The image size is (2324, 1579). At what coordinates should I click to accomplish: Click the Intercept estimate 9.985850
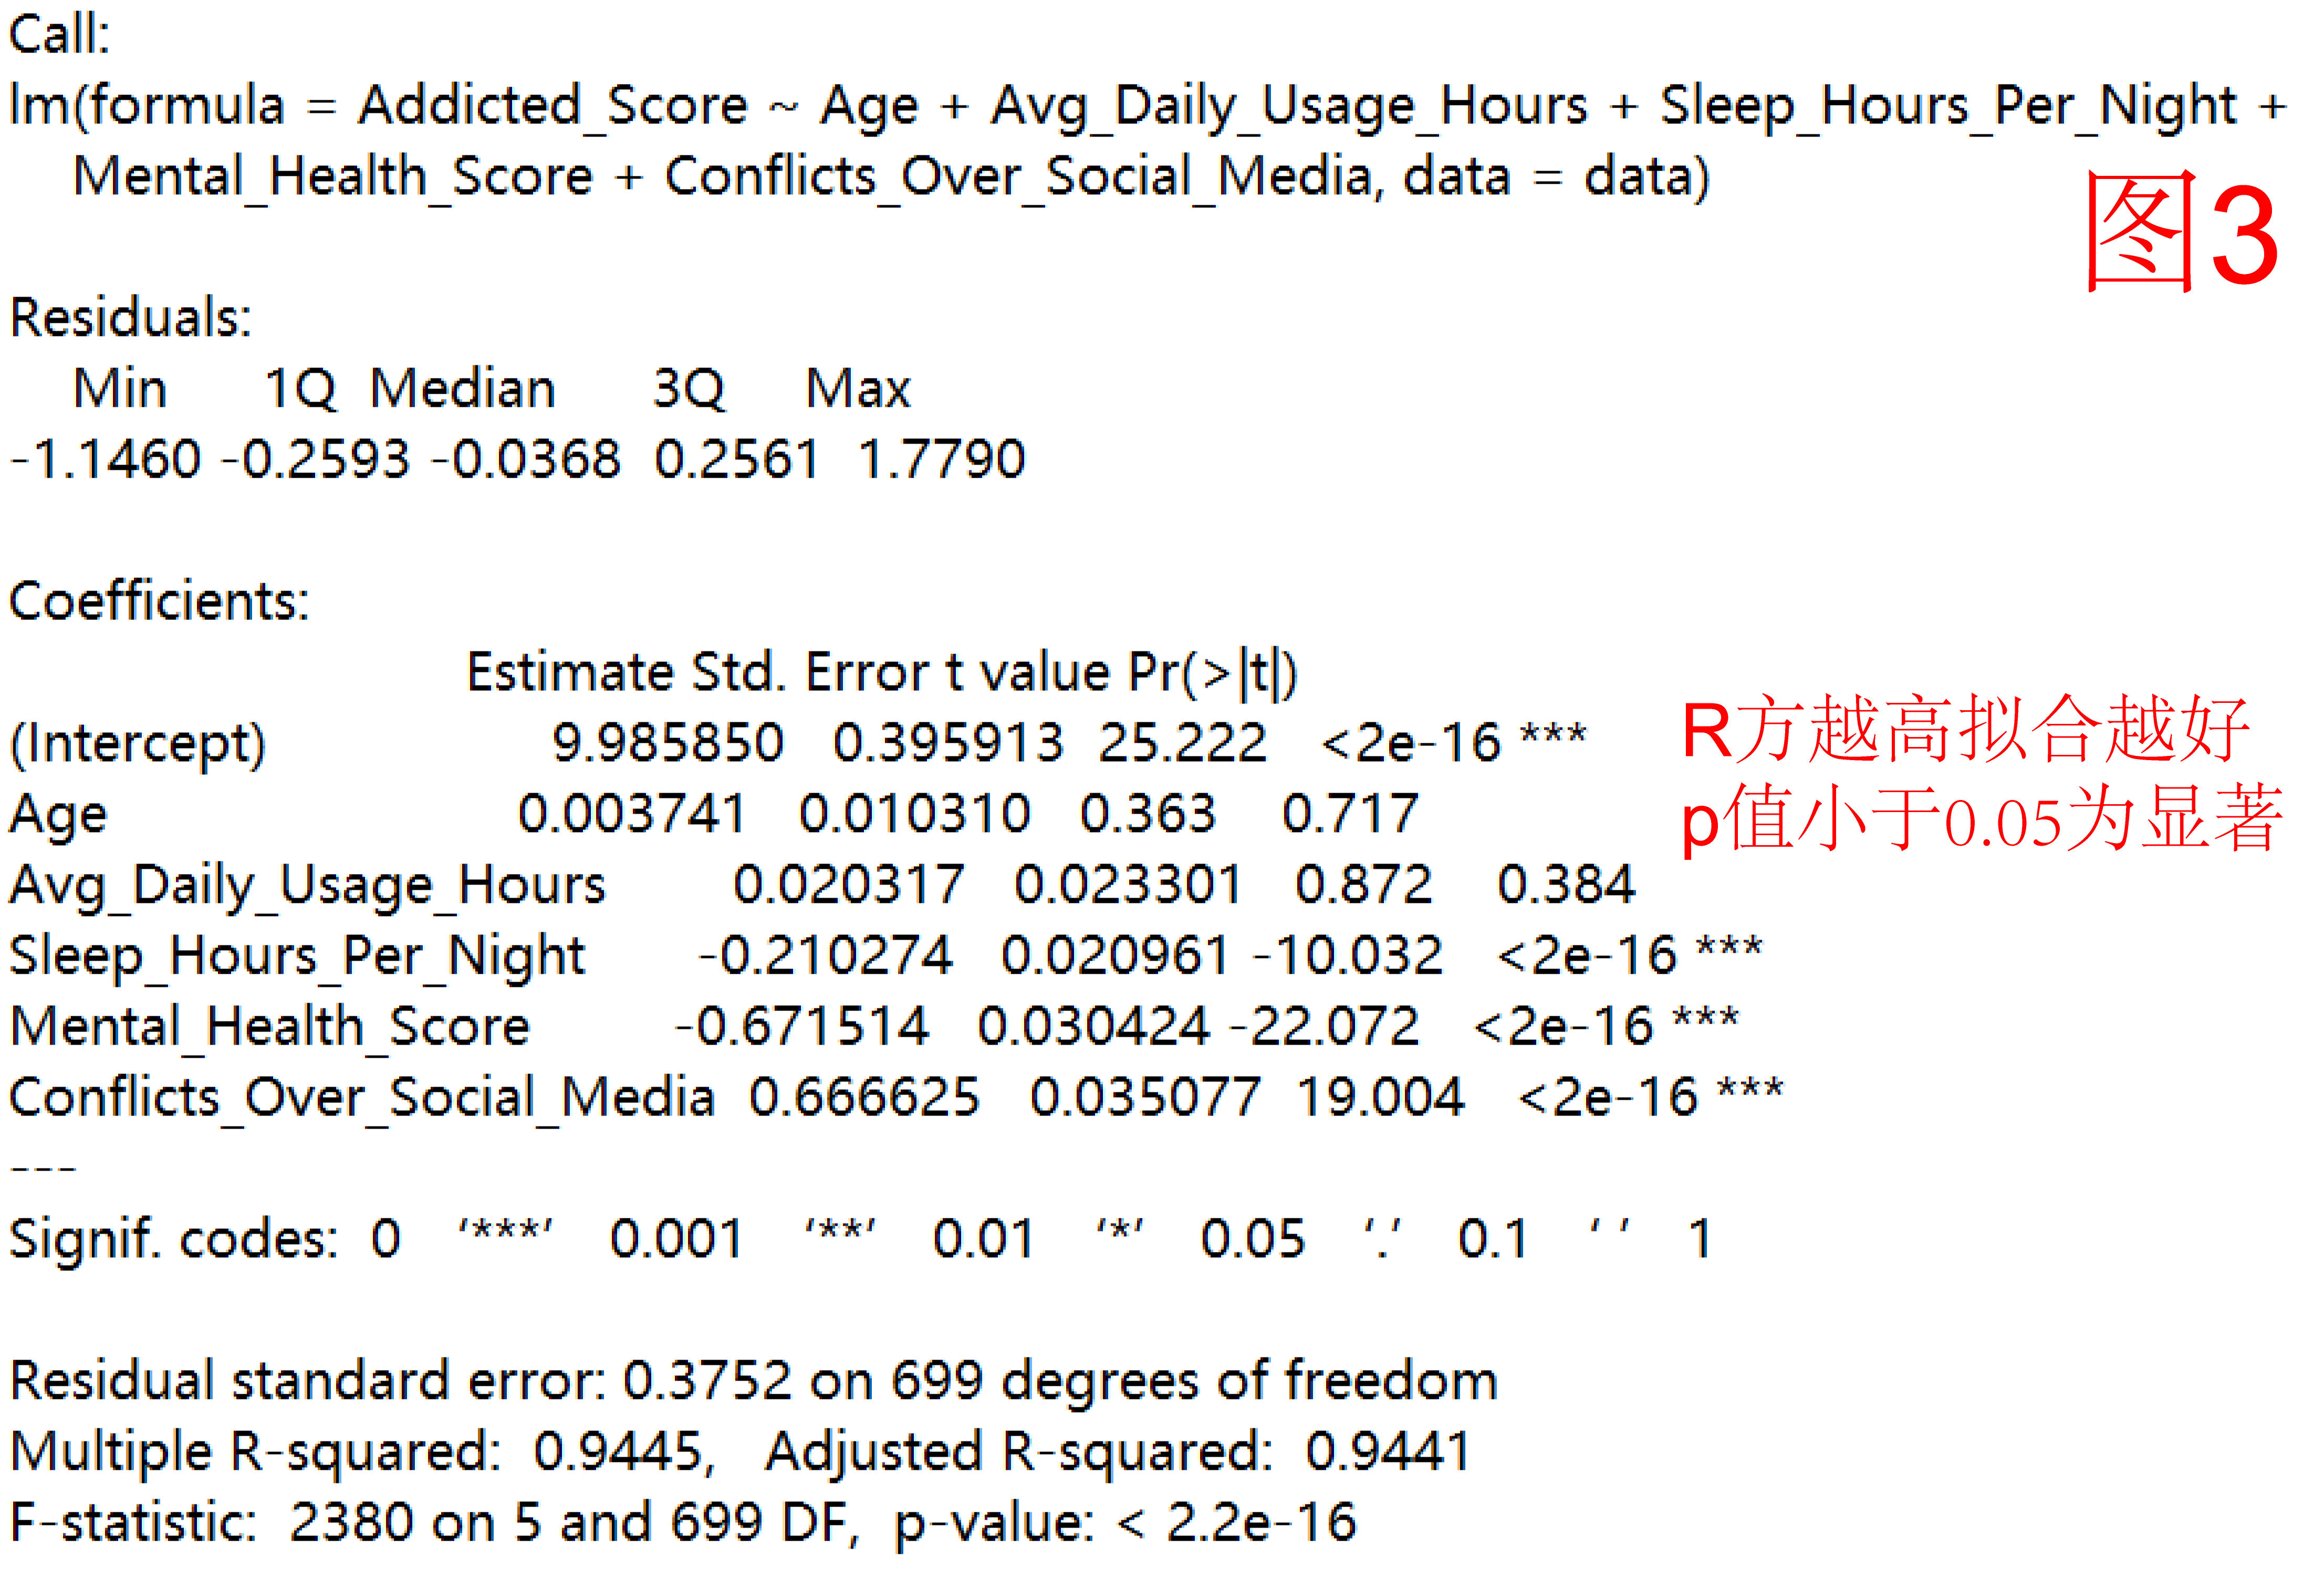coord(667,743)
